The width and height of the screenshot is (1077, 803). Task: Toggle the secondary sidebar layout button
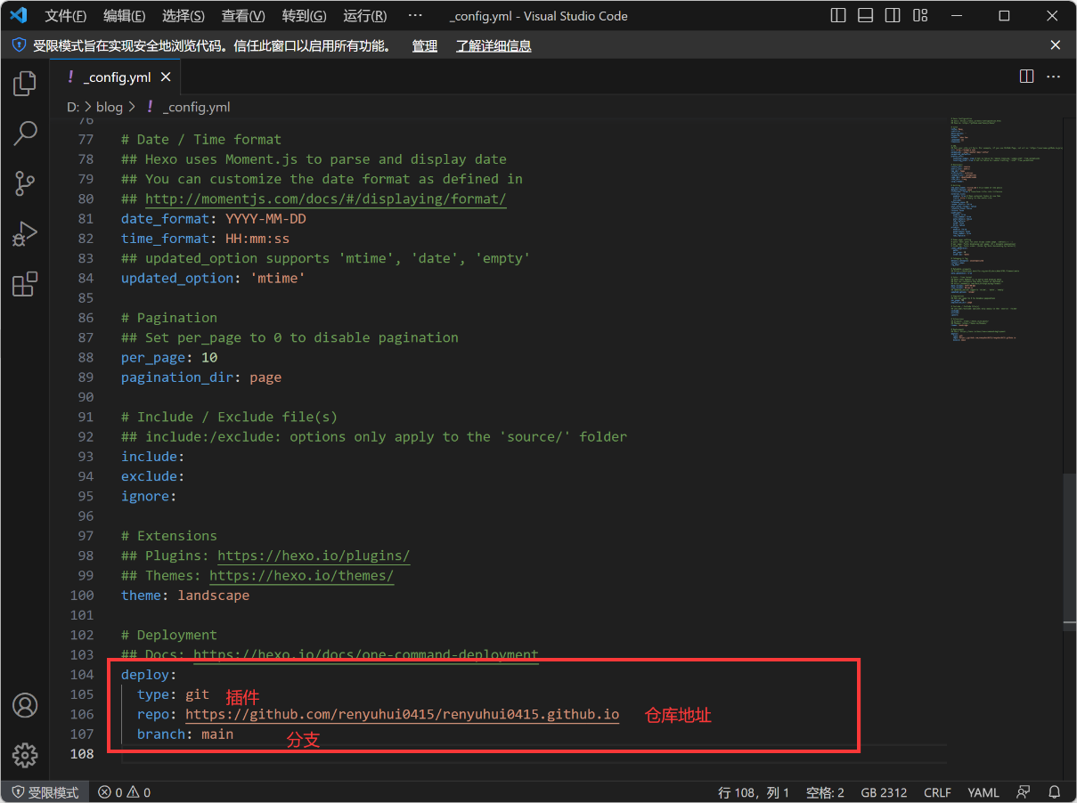coord(893,16)
